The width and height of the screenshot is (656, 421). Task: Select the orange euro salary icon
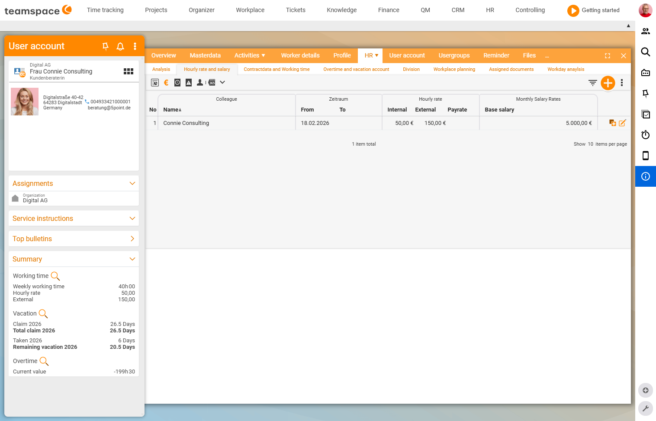point(166,83)
